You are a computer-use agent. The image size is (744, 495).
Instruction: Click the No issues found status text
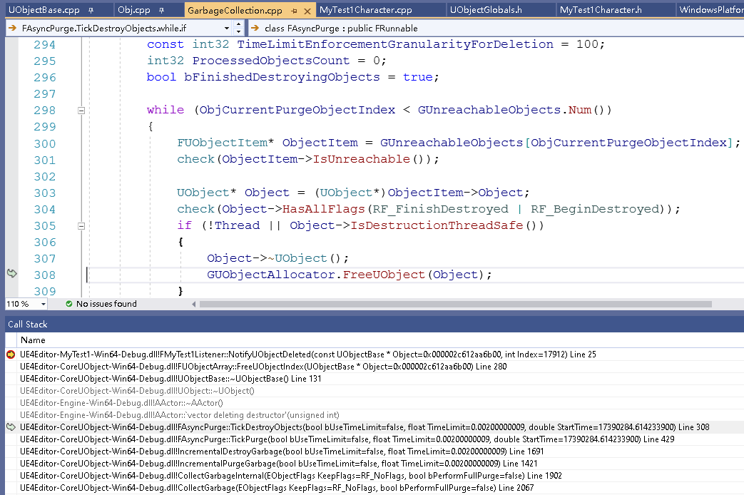pyautogui.click(x=106, y=304)
